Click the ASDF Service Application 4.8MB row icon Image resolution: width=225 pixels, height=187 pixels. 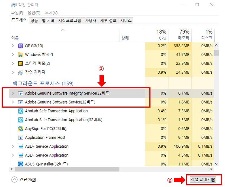21,155
